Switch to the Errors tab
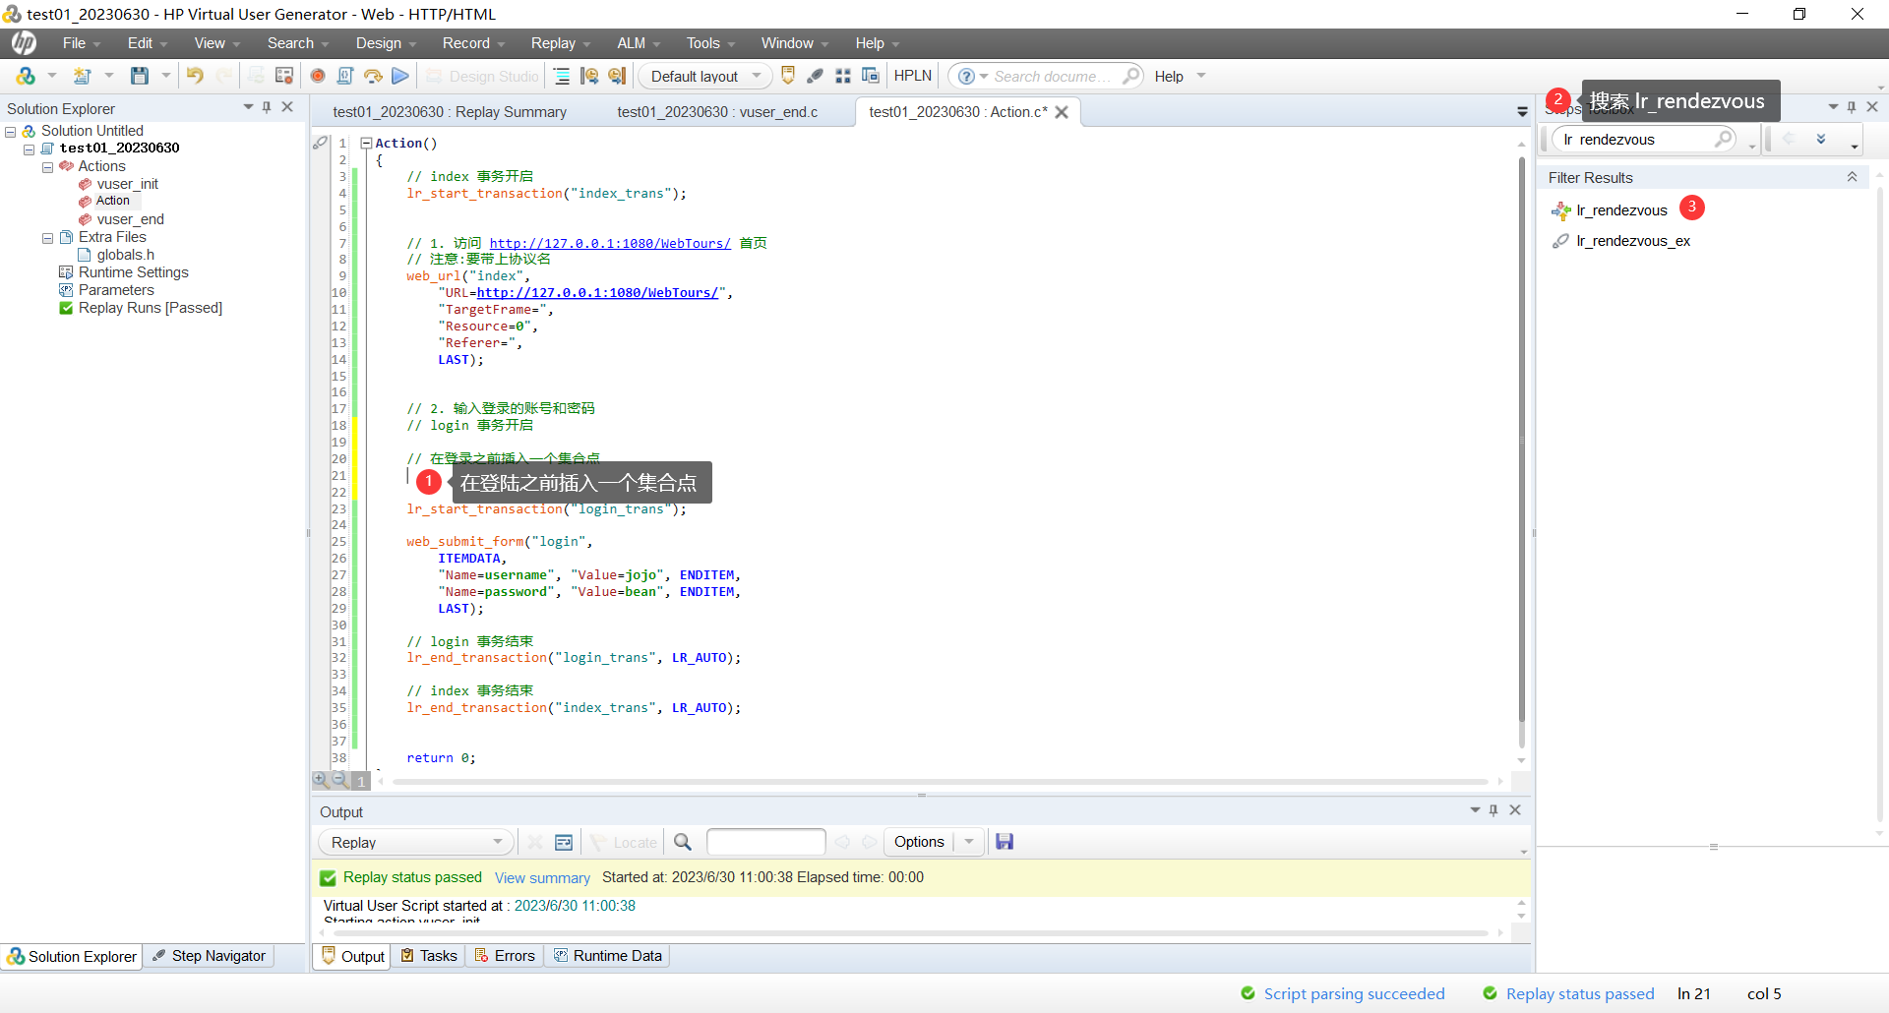Viewport: 1889px width, 1013px height. pyautogui.click(x=505, y=956)
